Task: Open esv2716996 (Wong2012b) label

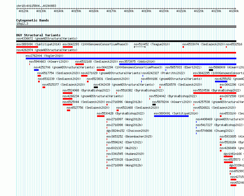Action: click(x=124, y=102)
